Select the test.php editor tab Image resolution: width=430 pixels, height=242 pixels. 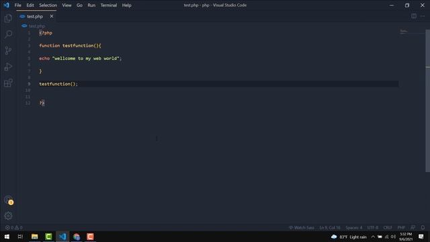tap(36, 16)
